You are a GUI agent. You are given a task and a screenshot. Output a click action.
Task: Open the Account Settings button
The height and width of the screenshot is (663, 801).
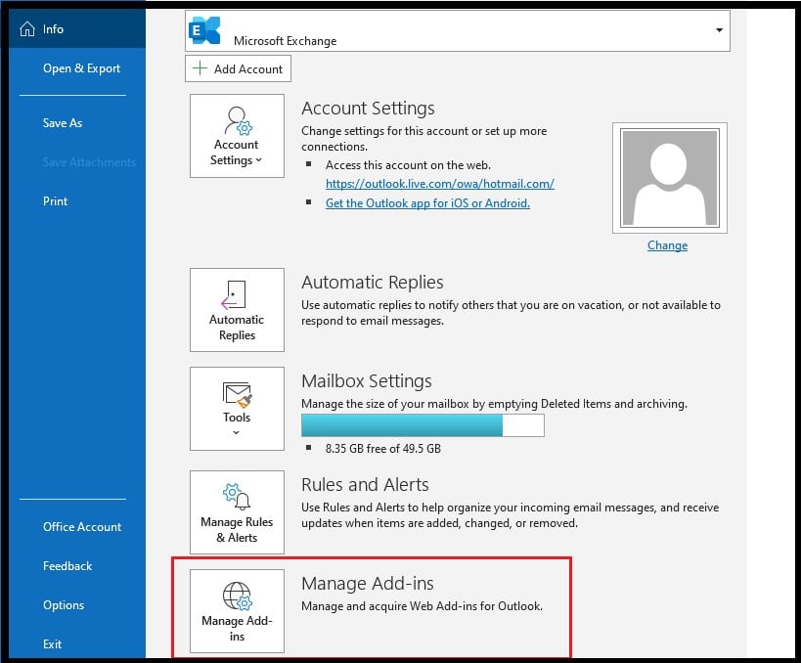click(237, 136)
